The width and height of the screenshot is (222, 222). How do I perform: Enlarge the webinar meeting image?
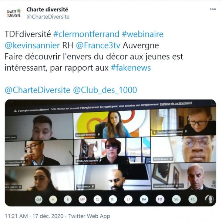pos(110,153)
